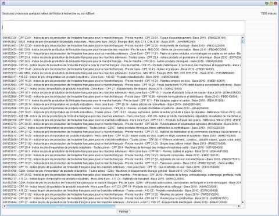The height and width of the screenshot is (216, 279).
Task: Select row CPF 23.4 porcelaine et céramique
Action: (121, 57)
